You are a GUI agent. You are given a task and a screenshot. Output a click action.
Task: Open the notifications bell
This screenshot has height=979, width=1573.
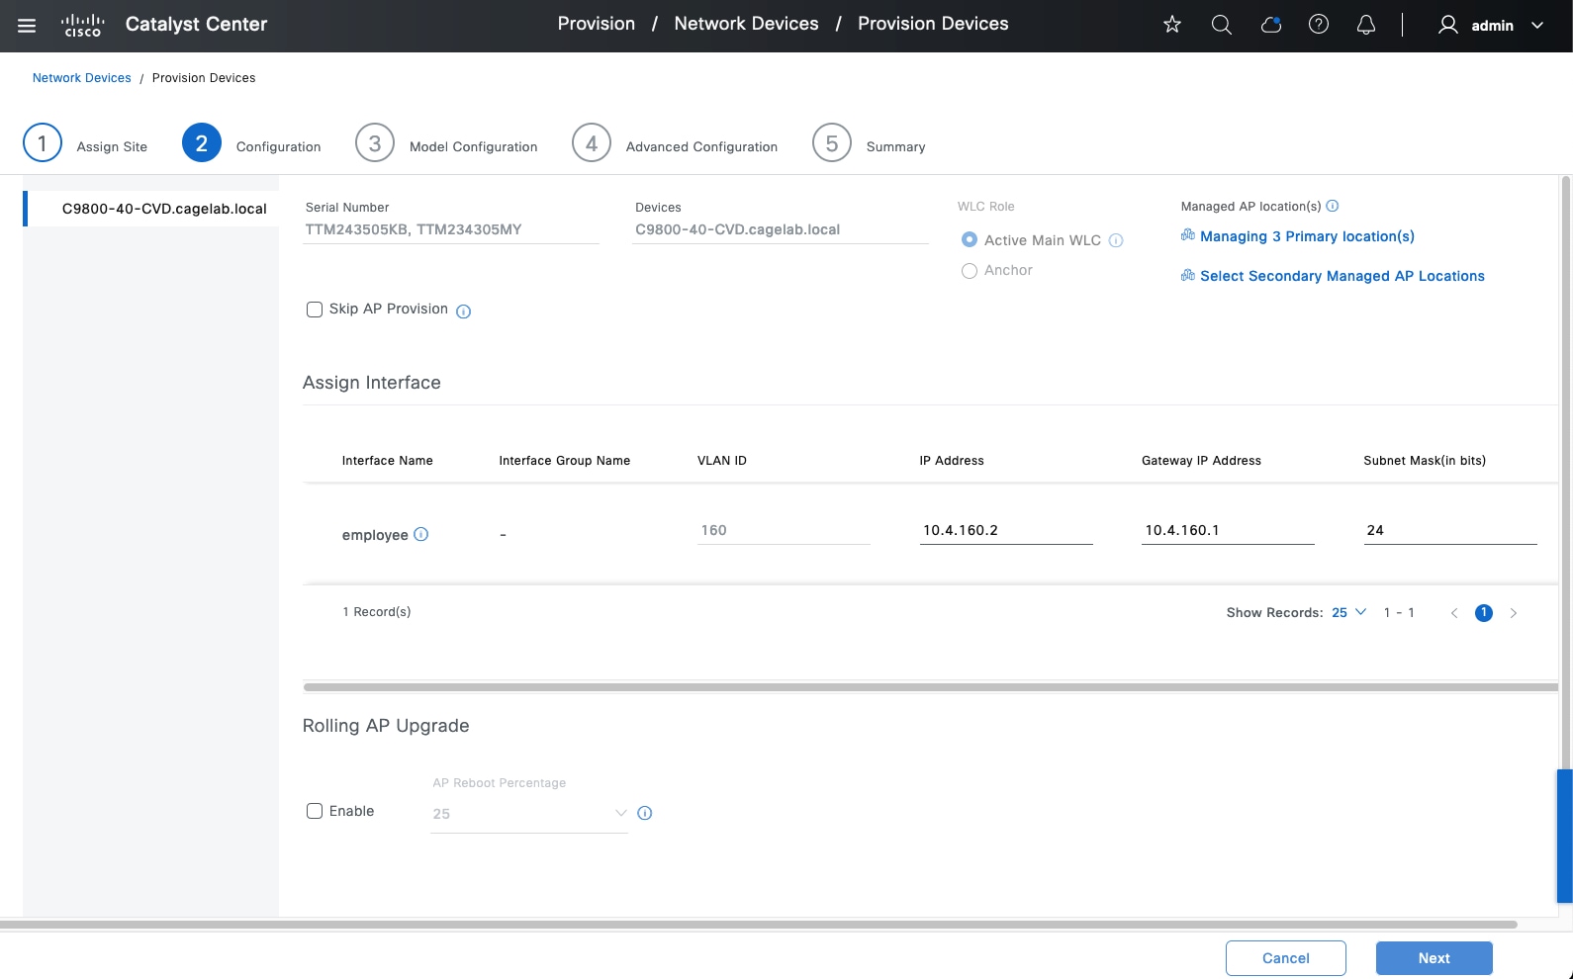(x=1366, y=25)
